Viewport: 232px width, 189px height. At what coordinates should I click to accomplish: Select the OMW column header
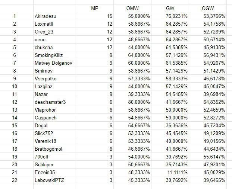tap(133, 8)
